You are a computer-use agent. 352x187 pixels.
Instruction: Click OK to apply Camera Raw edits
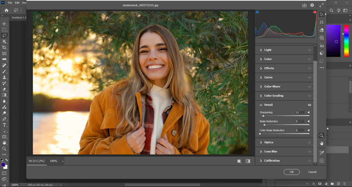click(292, 172)
